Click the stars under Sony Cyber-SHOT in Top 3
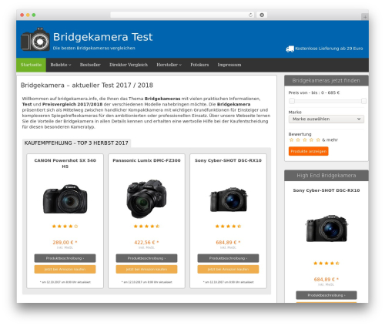The image size is (385, 326). pos(228,227)
